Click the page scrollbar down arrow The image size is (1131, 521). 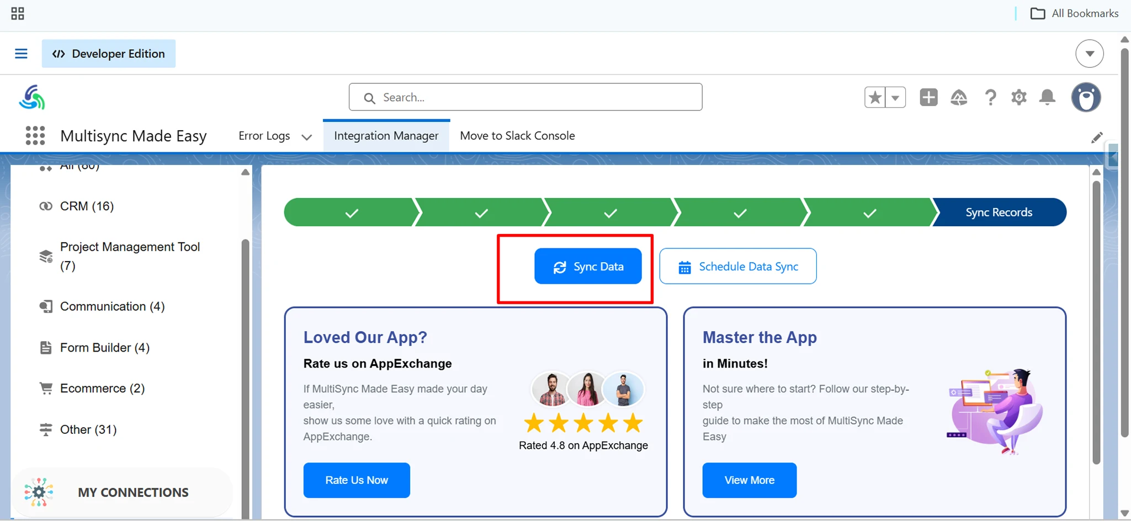pos(1124,513)
